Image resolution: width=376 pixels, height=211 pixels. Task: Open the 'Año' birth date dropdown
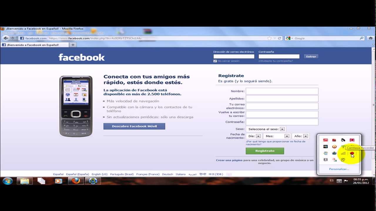301,136
